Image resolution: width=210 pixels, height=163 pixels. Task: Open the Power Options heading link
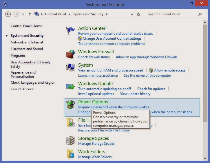click(x=93, y=102)
